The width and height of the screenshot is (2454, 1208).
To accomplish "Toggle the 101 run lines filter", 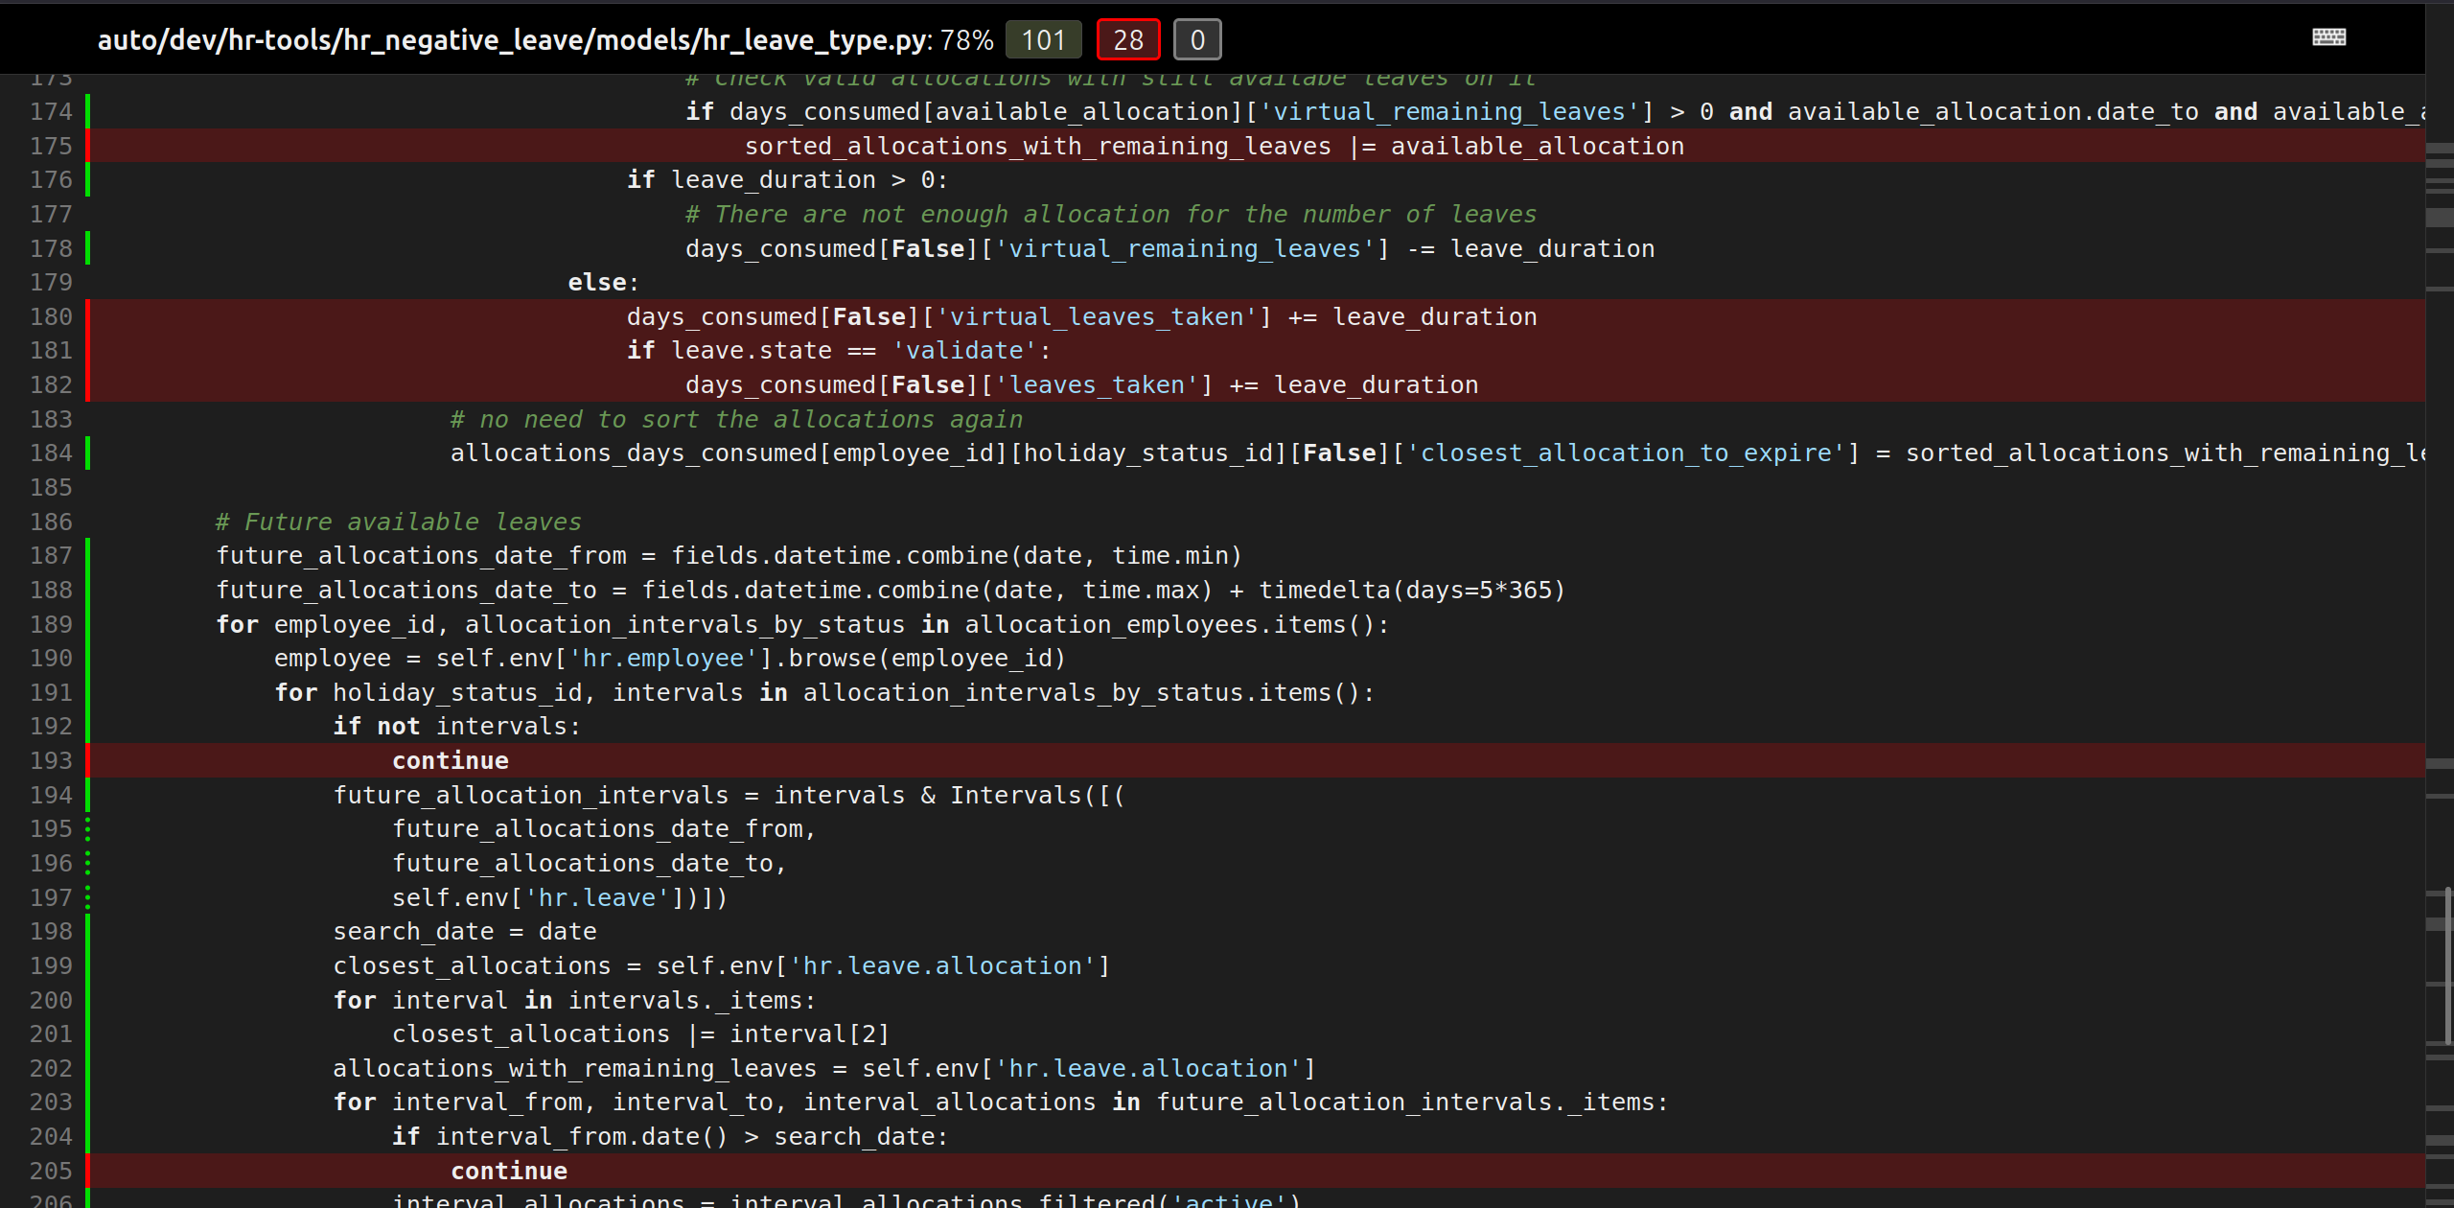I will 1043,40.
